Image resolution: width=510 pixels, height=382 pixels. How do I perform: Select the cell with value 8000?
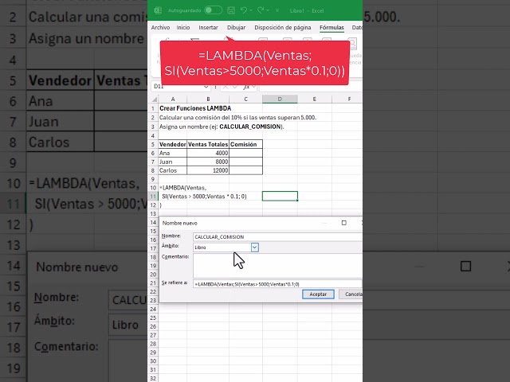click(x=208, y=162)
